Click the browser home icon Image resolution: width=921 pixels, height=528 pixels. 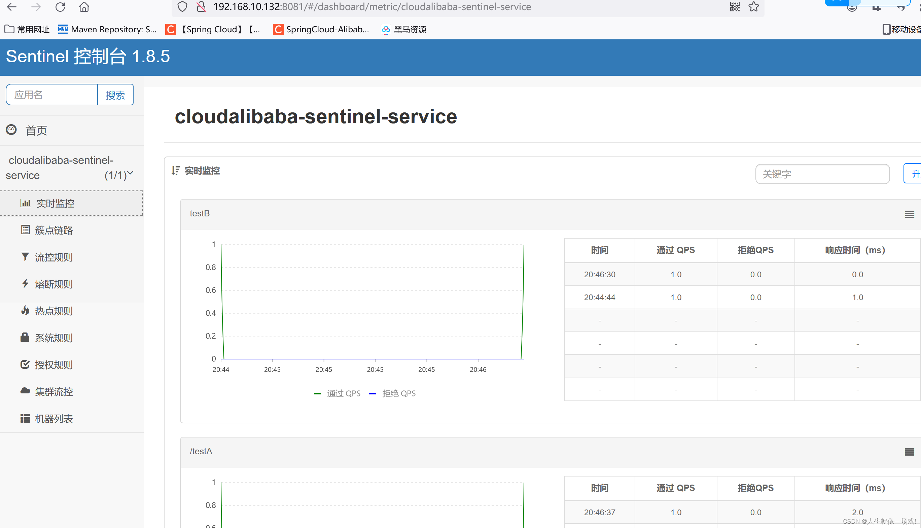[x=84, y=7]
